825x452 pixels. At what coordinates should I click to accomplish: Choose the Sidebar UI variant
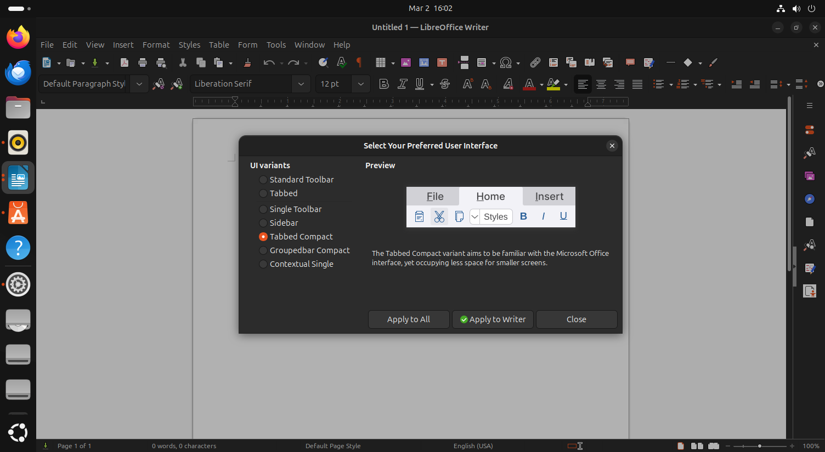pos(263,223)
